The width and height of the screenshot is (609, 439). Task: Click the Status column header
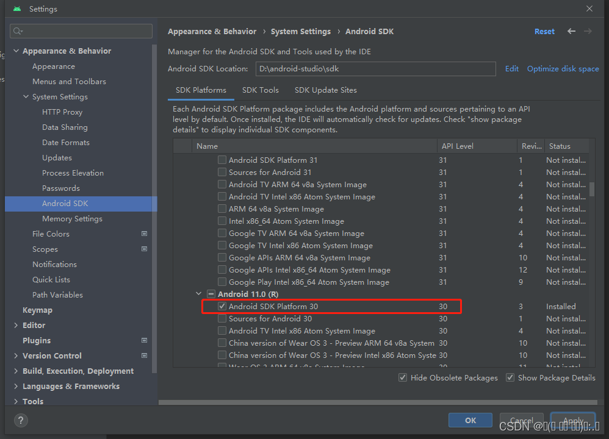click(567, 146)
